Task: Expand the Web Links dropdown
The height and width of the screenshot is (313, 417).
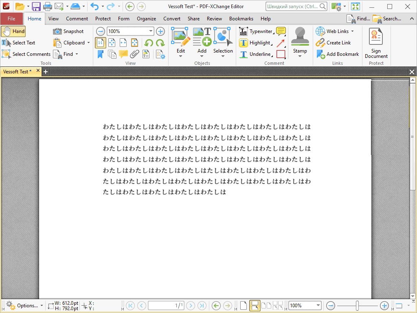Action: [x=352, y=31]
